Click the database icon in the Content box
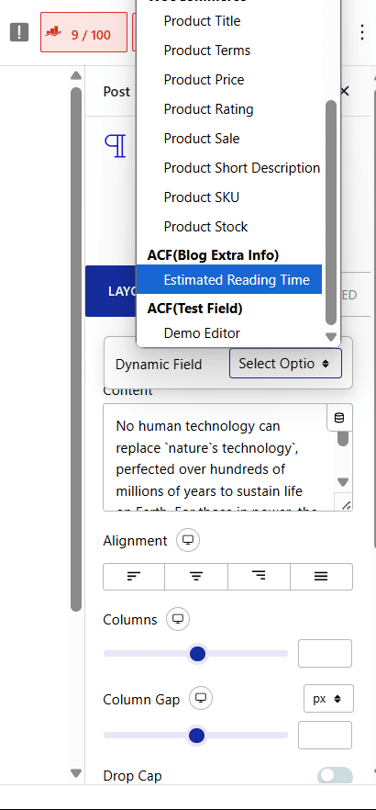This screenshot has height=810, width=376. pyautogui.click(x=339, y=418)
